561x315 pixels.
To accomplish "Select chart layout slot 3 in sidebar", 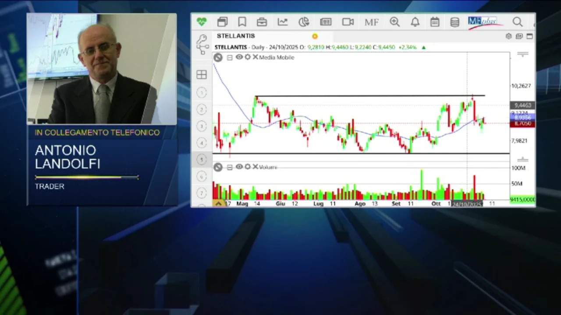I will point(201,126).
